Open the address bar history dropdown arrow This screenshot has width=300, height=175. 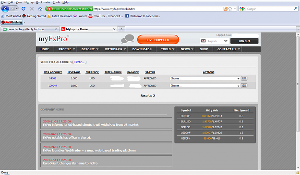pos(235,9)
